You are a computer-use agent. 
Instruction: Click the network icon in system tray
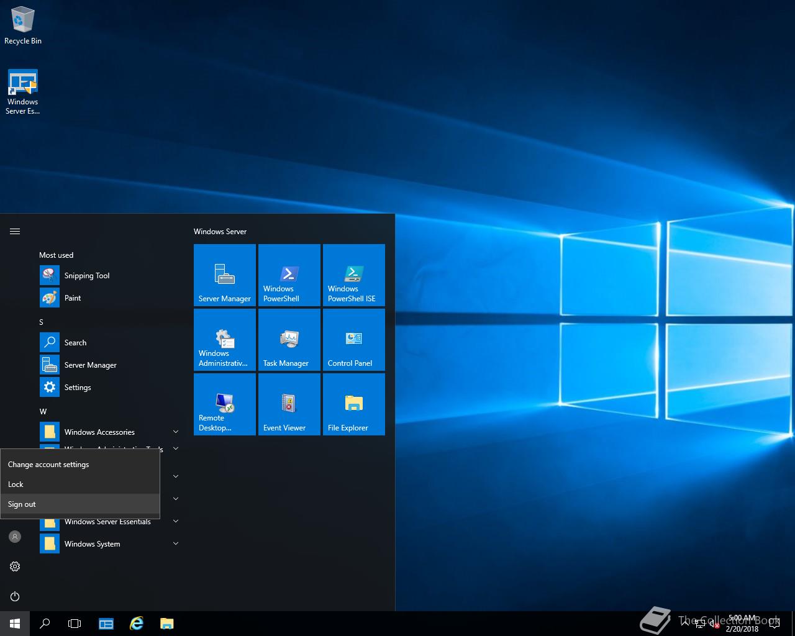tap(700, 624)
